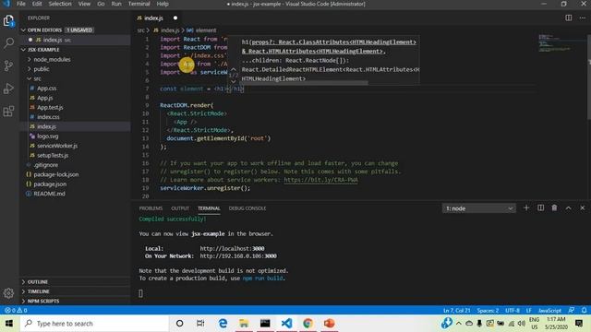Open the Edit menu
The width and height of the screenshot is (591, 332).
[37, 4]
